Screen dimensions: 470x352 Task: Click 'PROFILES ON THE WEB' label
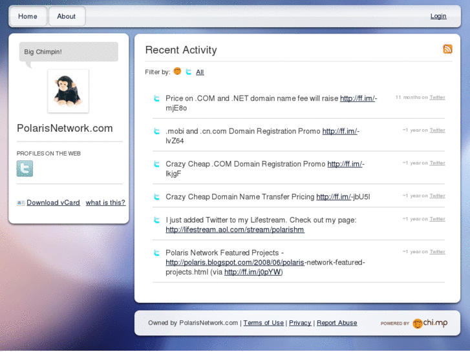(48, 153)
